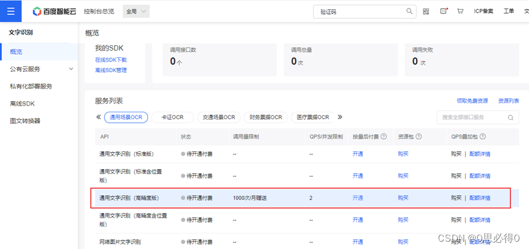The image size is (529, 249).
Task: Open the QR code grid icon
Action: tap(426, 12)
